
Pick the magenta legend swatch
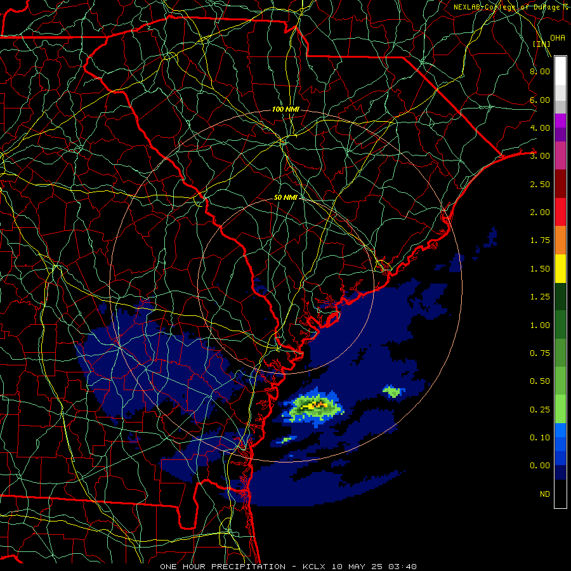560,121
